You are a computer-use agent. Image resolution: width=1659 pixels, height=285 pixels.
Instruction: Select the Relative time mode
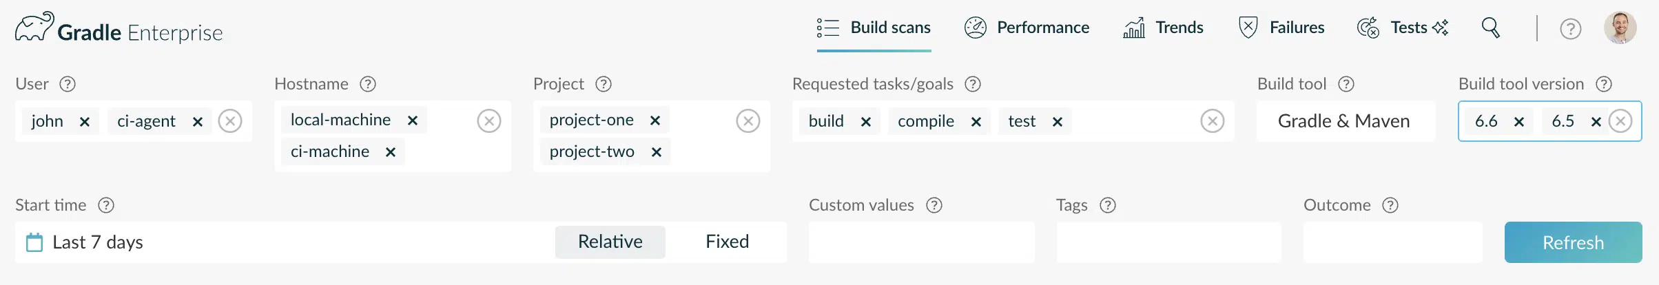tap(610, 242)
